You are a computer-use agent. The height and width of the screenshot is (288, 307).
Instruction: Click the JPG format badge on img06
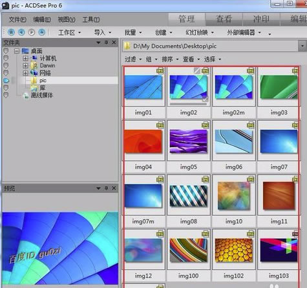pos(251,125)
